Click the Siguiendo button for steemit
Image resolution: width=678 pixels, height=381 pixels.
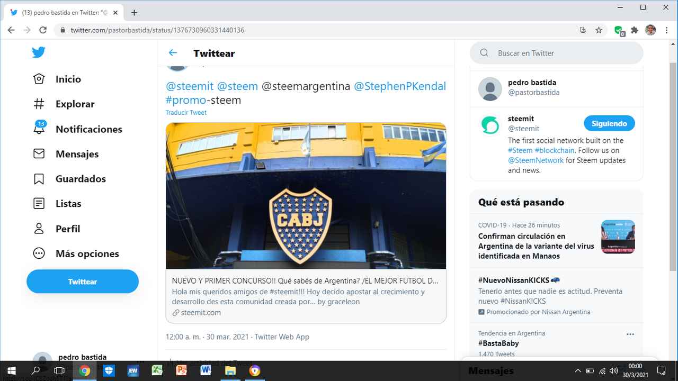[609, 123]
